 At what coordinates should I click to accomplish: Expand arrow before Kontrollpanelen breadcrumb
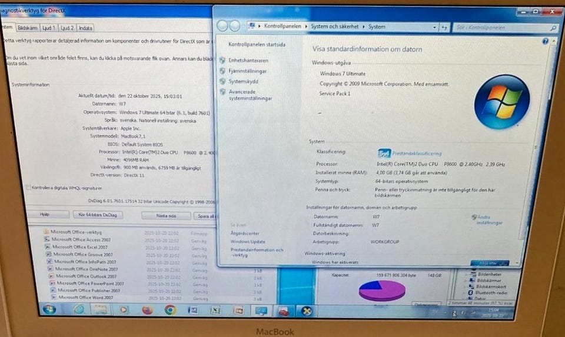[260, 26]
